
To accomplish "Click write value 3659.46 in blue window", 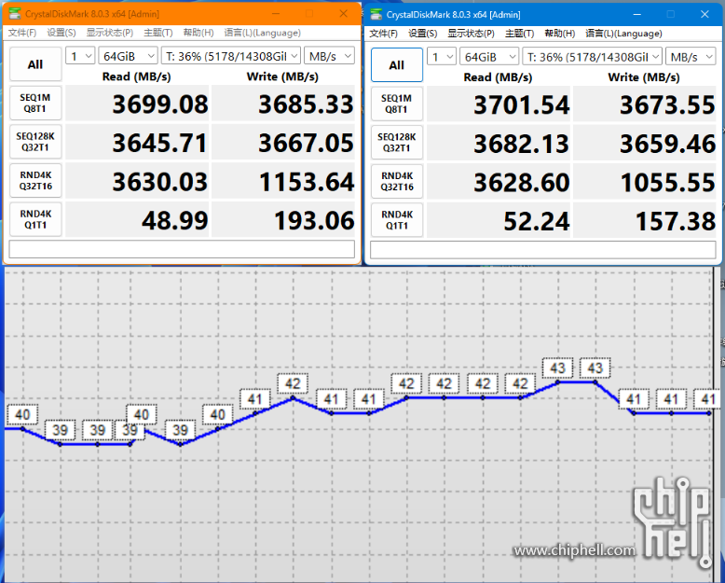I will (645, 143).
